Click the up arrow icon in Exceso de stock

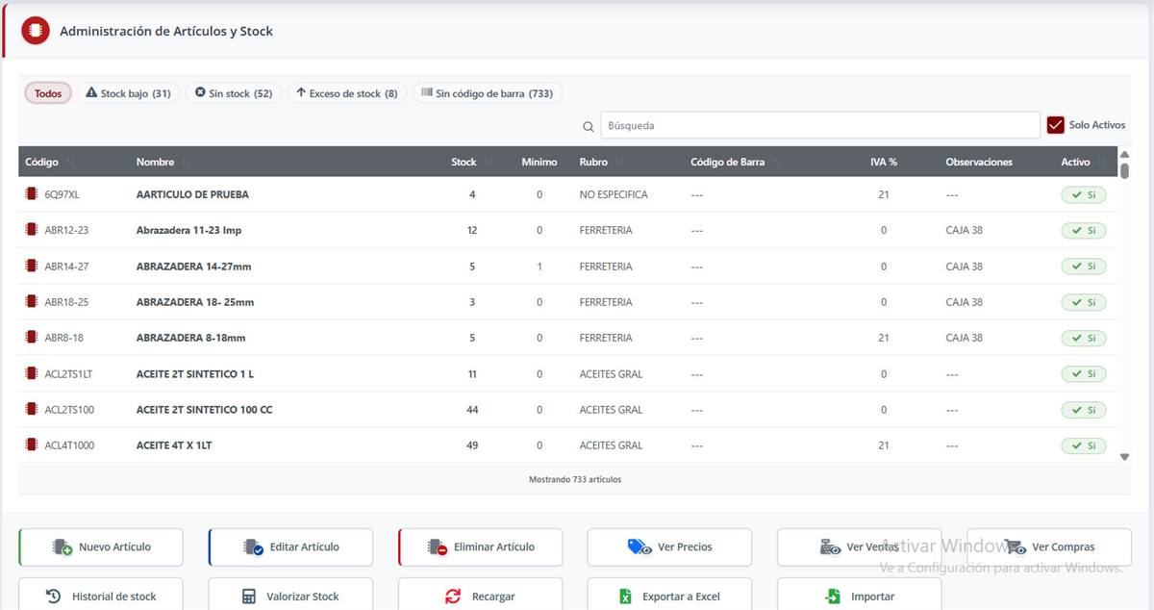(x=301, y=93)
